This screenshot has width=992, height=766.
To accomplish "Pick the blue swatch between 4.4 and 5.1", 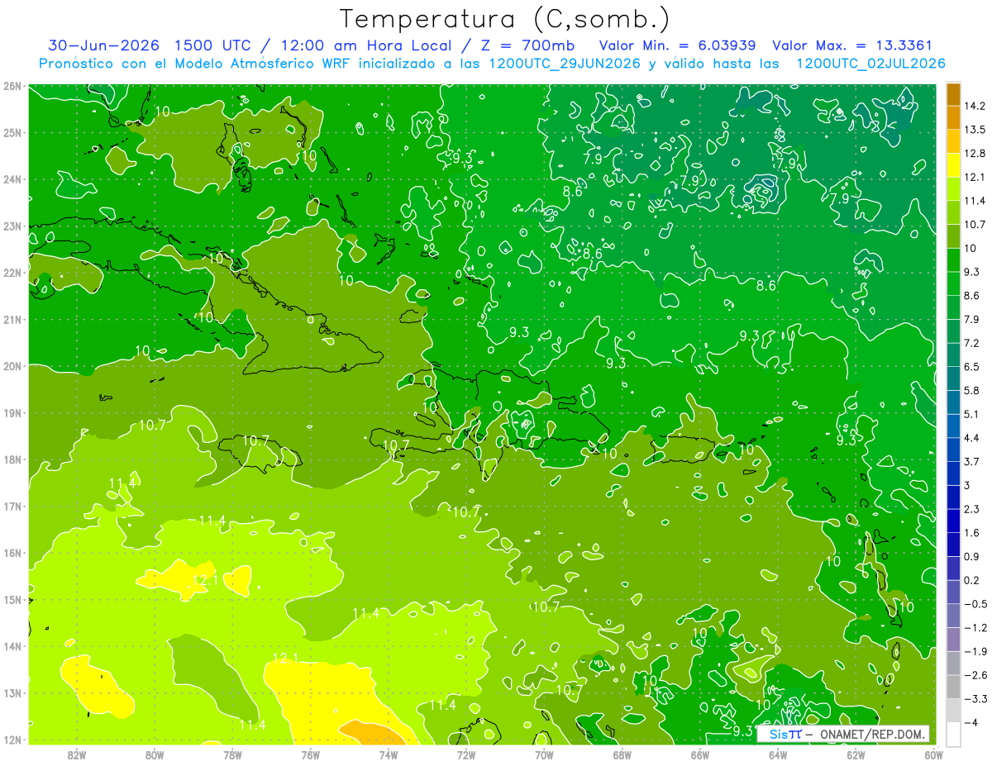I will click(953, 426).
